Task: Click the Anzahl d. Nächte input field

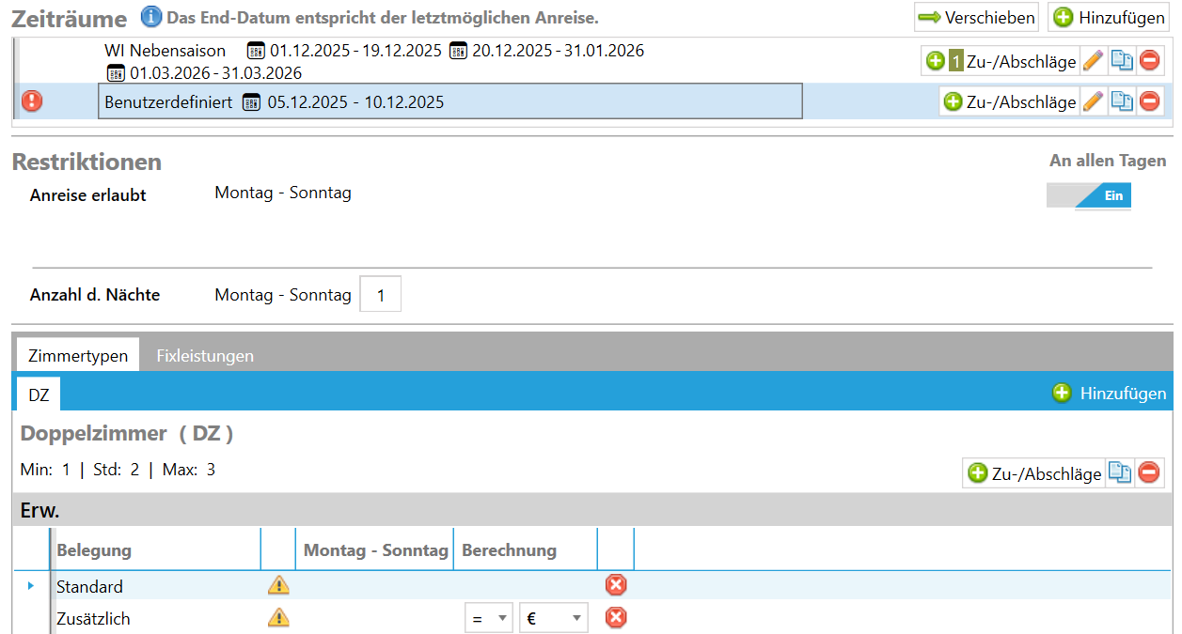Action: click(x=381, y=295)
